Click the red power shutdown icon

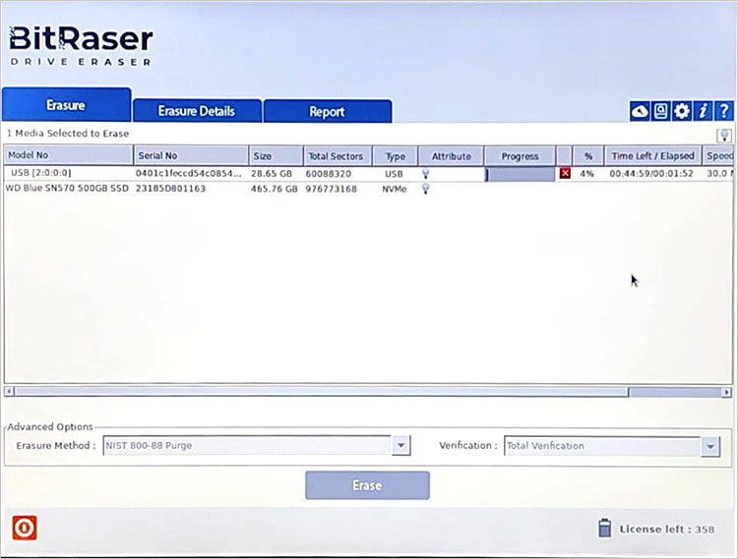(24, 528)
